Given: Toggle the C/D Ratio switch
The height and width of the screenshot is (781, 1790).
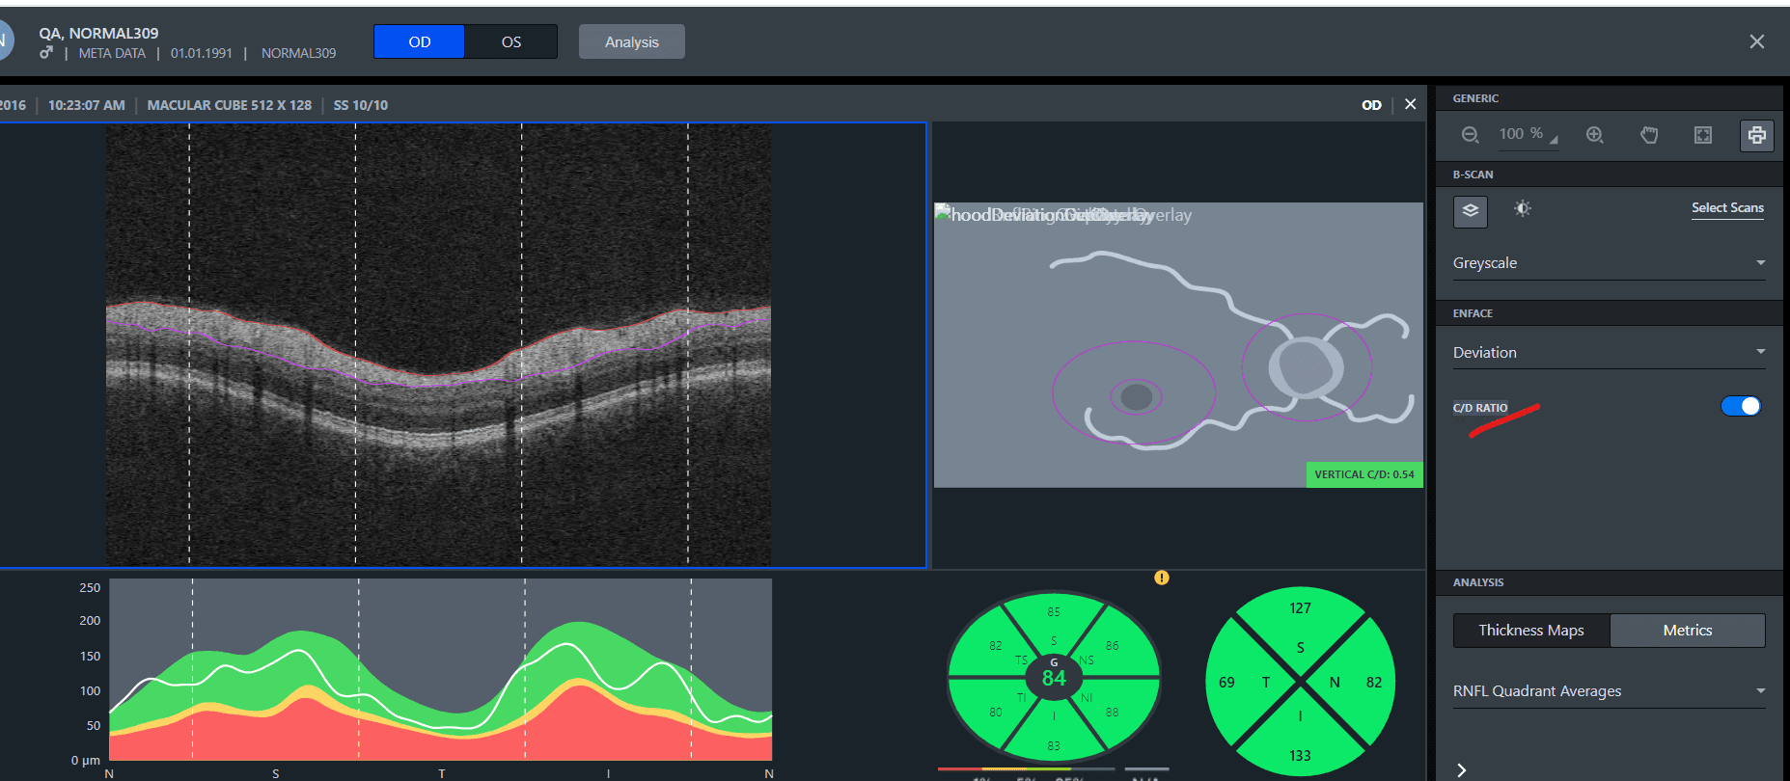Looking at the screenshot, I should (1741, 406).
